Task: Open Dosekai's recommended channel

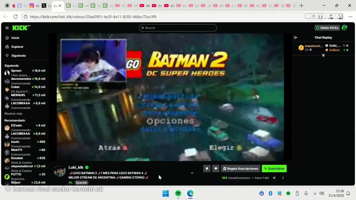Action: pyautogui.click(x=25, y=160)
